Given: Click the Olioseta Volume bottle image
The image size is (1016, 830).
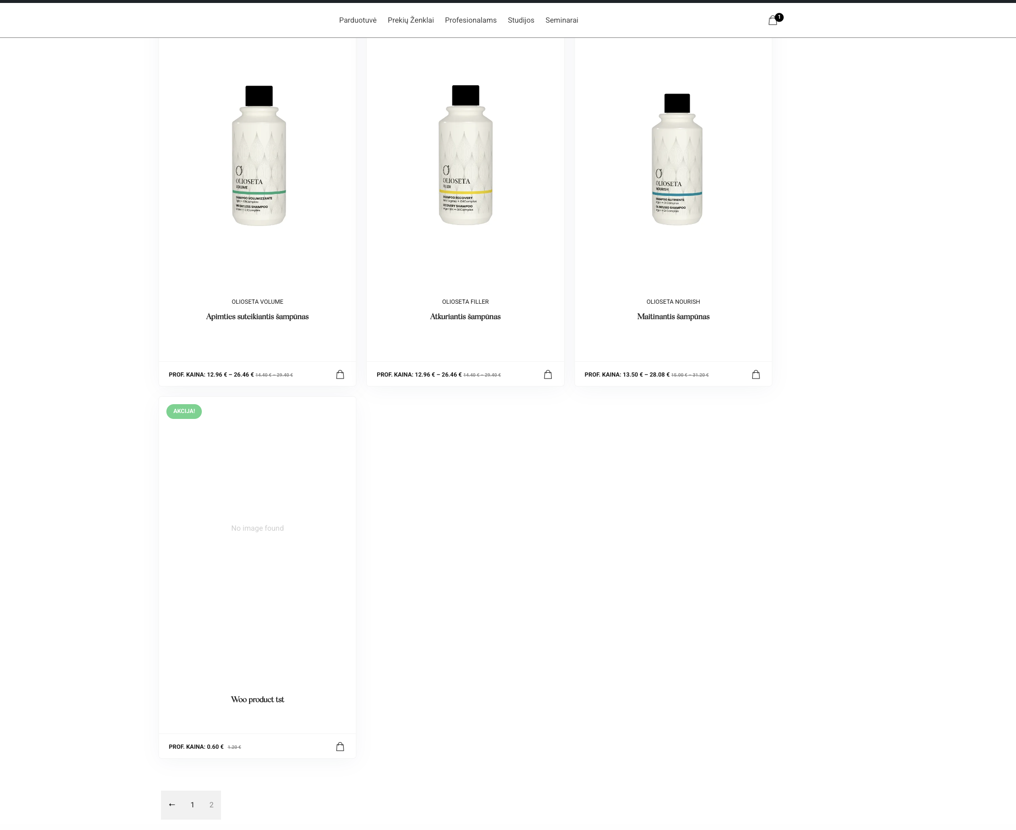Looking at the screenshot, I should click(x=259, y=156).
